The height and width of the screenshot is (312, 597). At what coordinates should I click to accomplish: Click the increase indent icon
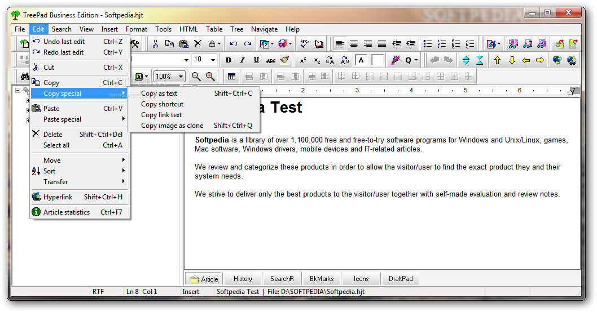(x=410, y=44)
